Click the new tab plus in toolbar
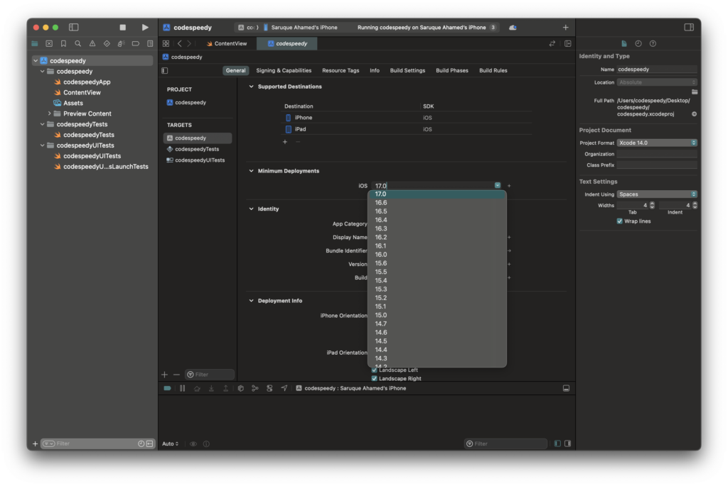The height and width of the screenshot is (486, 728). [x=565, y=28]
